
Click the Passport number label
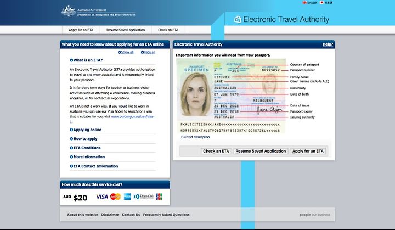pos(302,70)
